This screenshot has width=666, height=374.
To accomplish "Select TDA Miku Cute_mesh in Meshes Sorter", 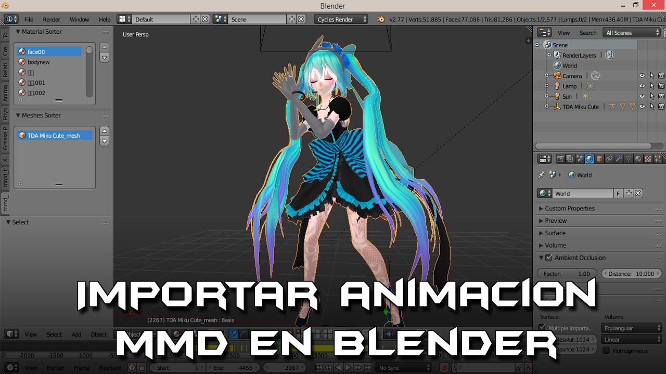I will [55, 135].
